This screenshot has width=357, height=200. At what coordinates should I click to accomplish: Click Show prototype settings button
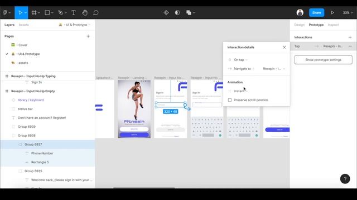(x=323, y=60)
